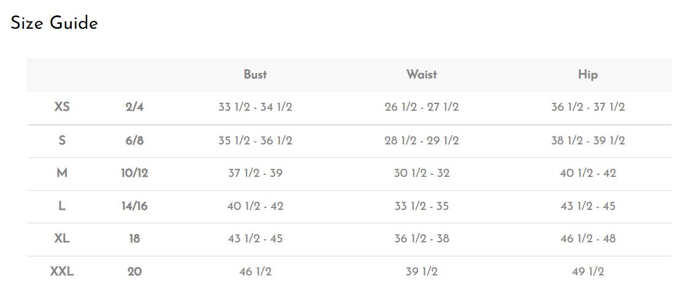Click XS bust measurement 33 1/2 - 34 1/2

[x=255, y=107]
